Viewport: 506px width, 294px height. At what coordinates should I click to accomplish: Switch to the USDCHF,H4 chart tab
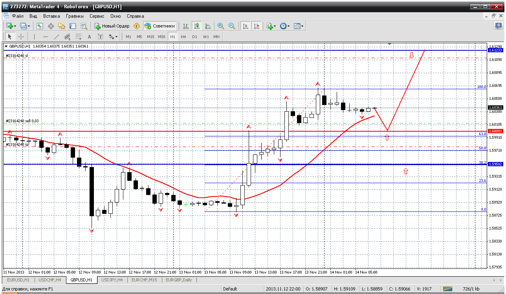(50, 280)
